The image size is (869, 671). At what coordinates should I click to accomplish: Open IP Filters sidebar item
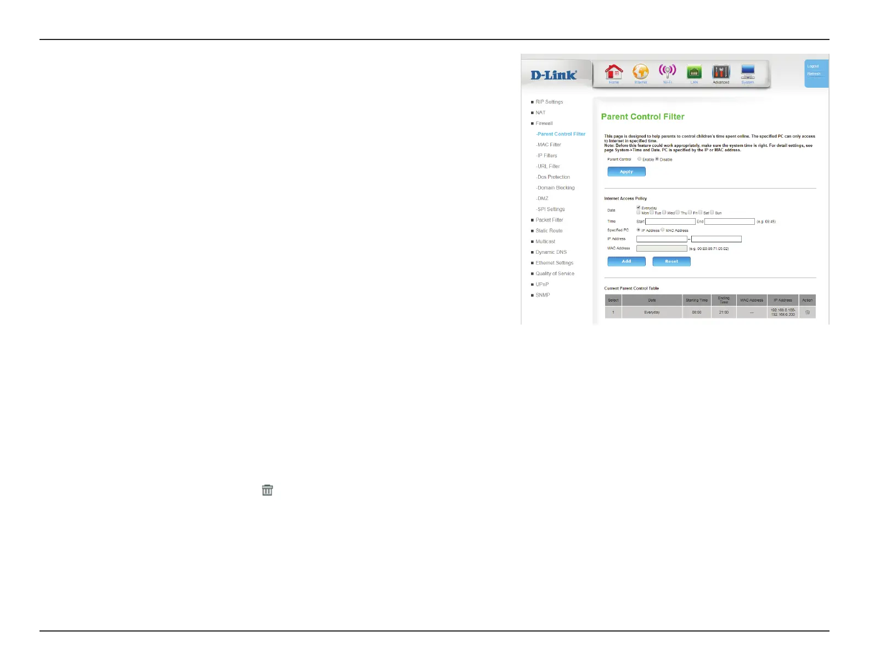pyautogui.click(x=546, y=156)
